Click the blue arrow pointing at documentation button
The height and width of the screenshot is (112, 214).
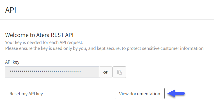pyautogui.click(x=176, y=94)
